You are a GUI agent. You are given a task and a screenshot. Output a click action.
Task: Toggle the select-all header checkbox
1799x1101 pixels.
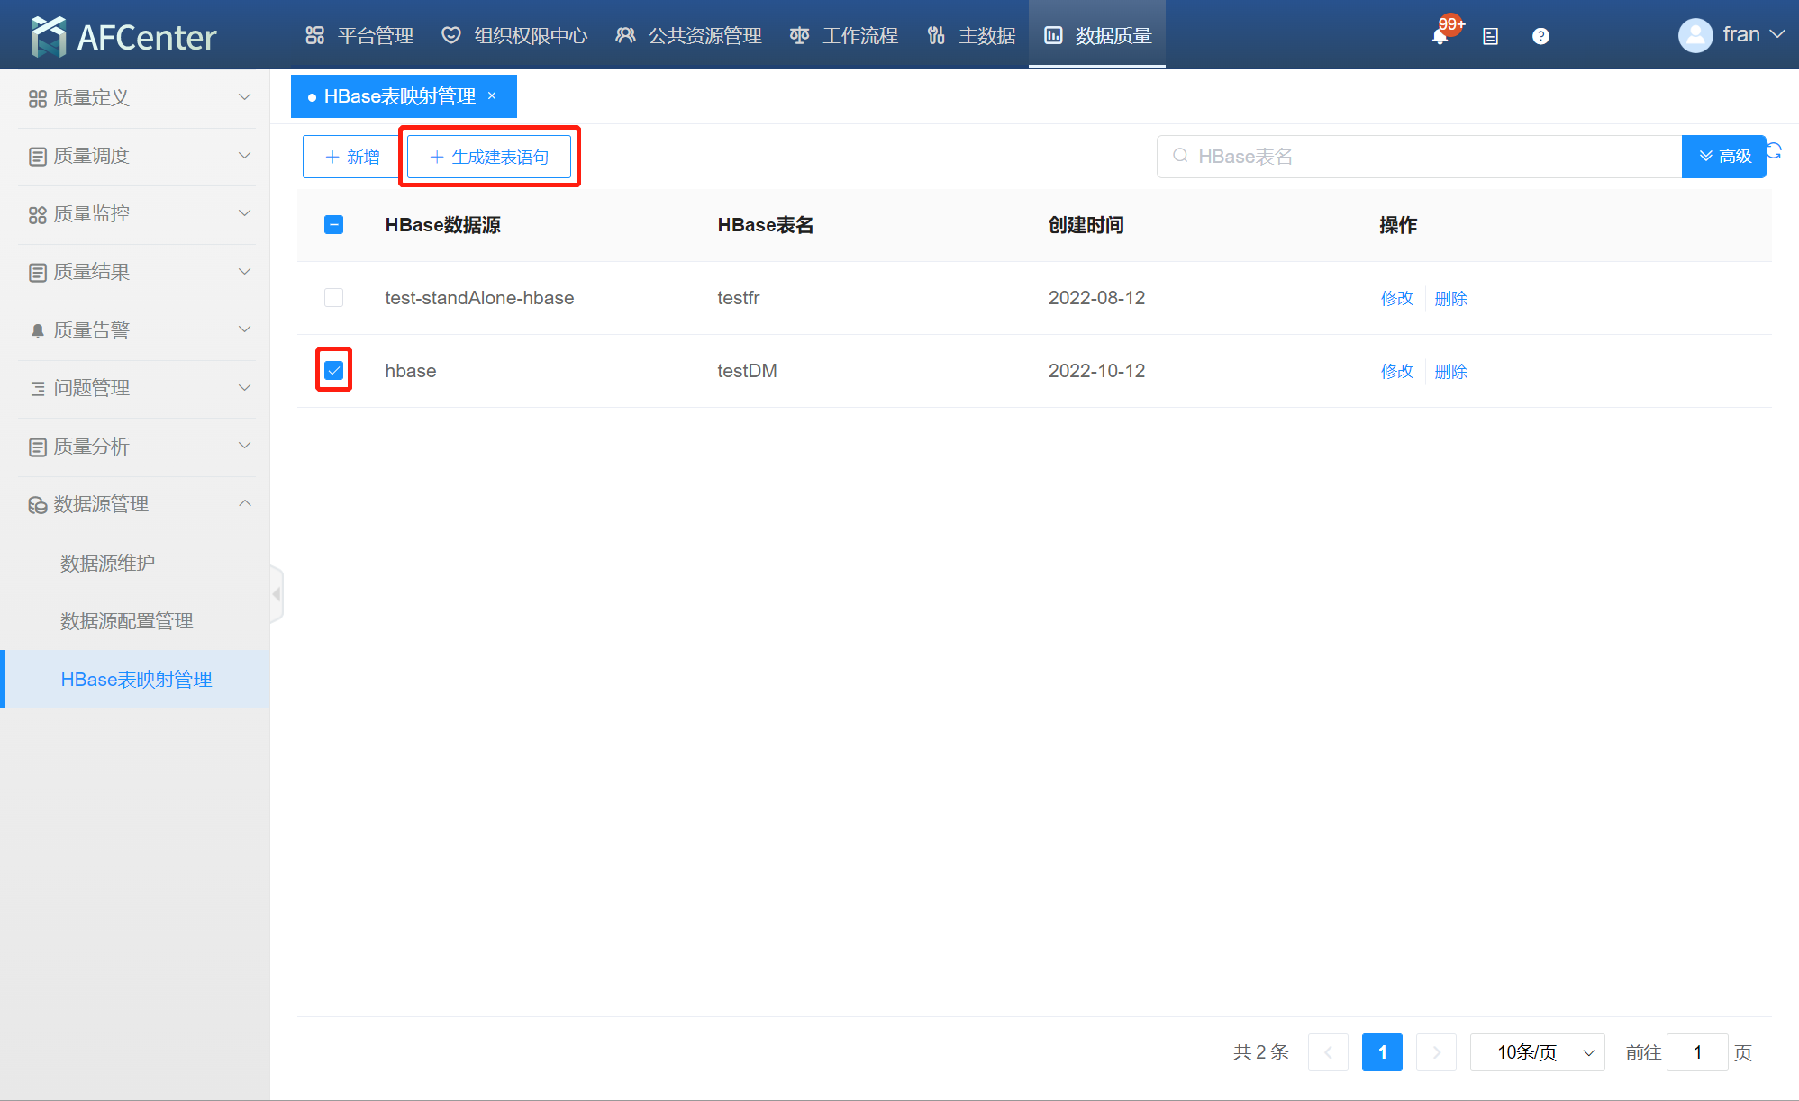(x=333, y=225)
